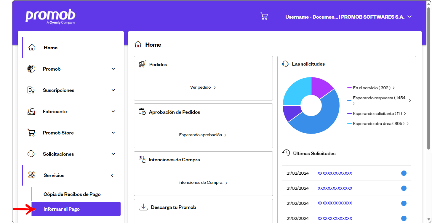Image resolution: width=432 pixels, height=224 pixels.
Task: Expand the Promob menu chevron
Action: click(113, 69)
